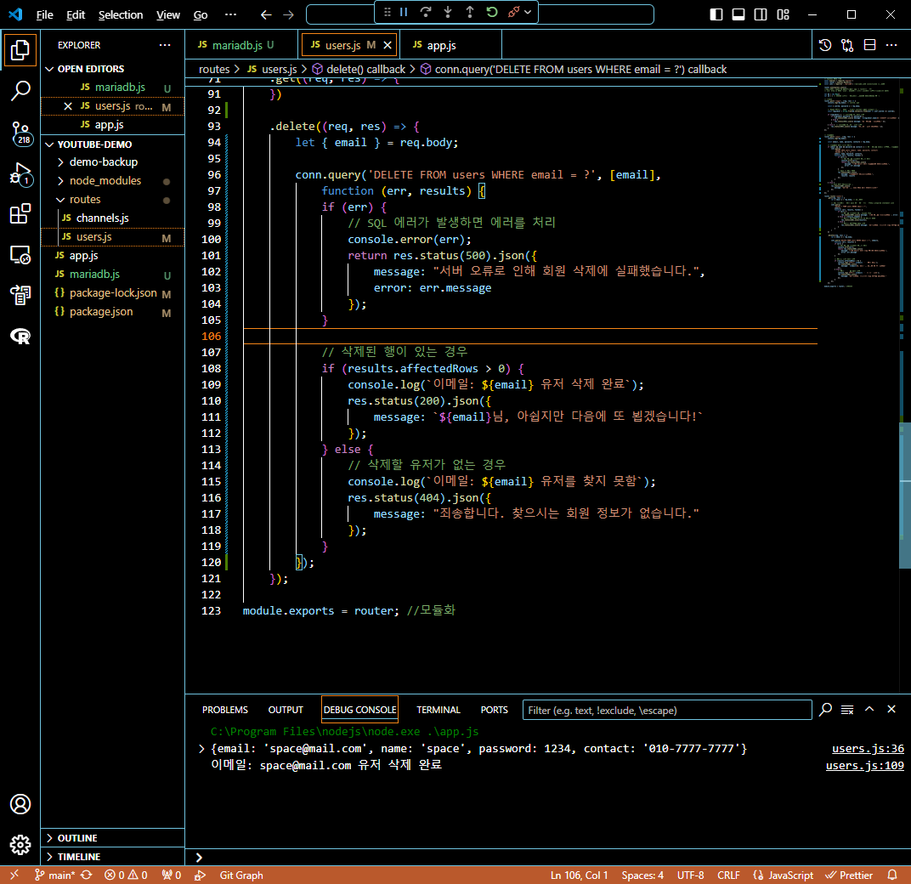Switch to the PORTS panel tab
The height and width of the screenshot is (884, 911).
(x=494, y=711)
